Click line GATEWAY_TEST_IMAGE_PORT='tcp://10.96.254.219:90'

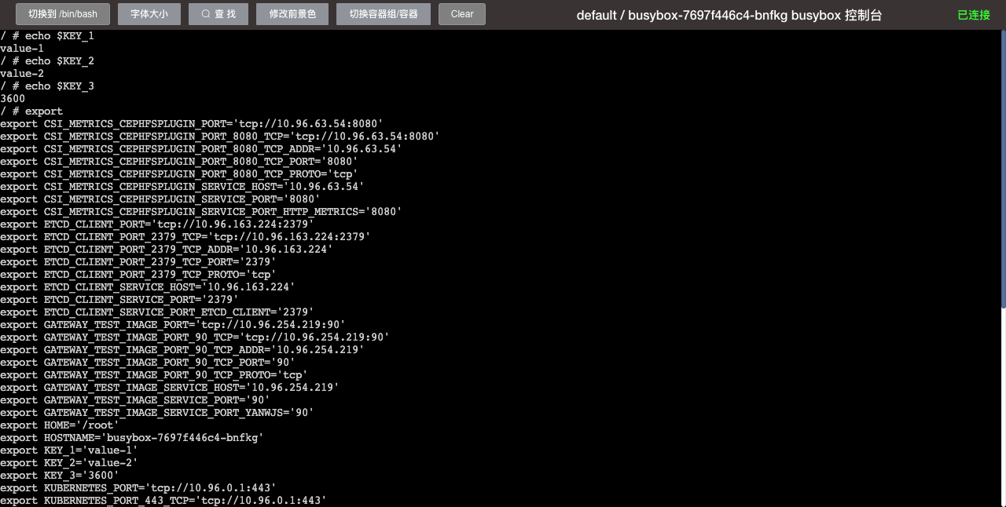click(173, 325)
